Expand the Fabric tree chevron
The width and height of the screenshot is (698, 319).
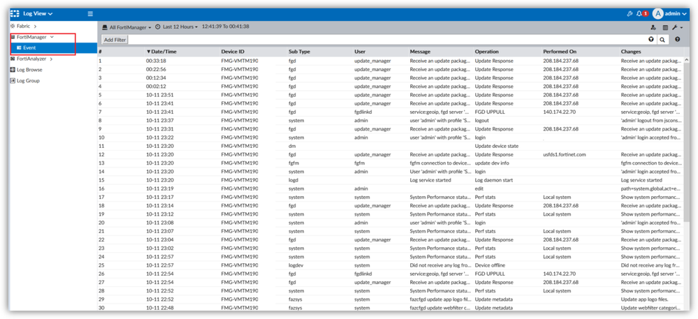point(35,27)
